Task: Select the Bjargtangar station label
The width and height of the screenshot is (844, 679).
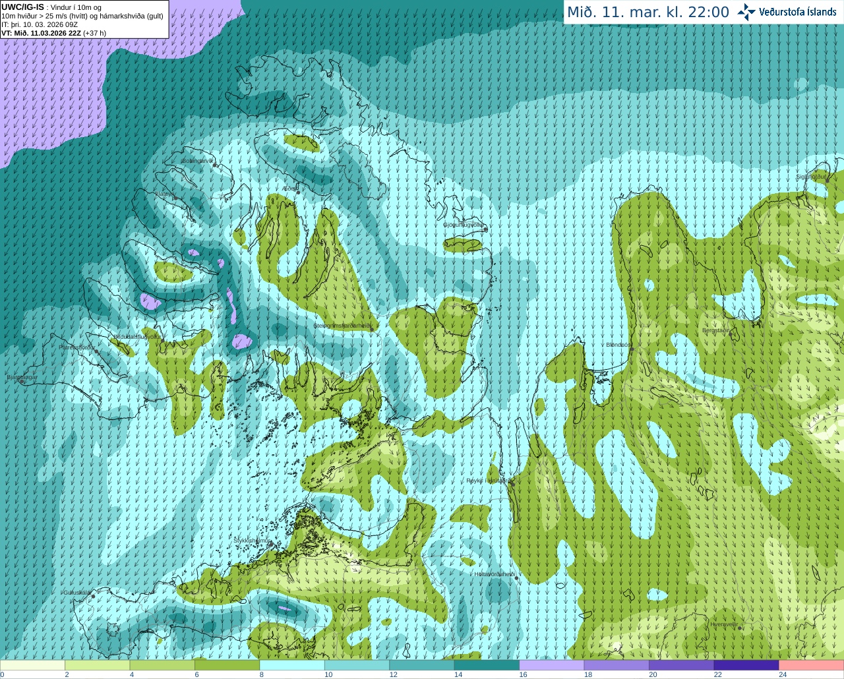Action: coord(22,377)
